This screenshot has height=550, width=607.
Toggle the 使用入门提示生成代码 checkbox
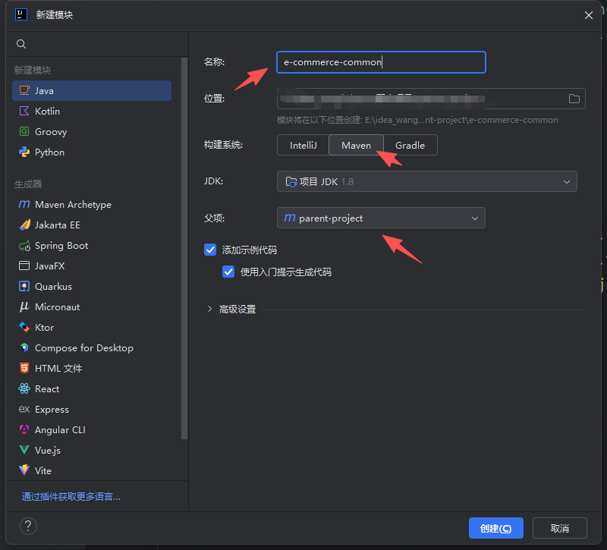(228, 272)
